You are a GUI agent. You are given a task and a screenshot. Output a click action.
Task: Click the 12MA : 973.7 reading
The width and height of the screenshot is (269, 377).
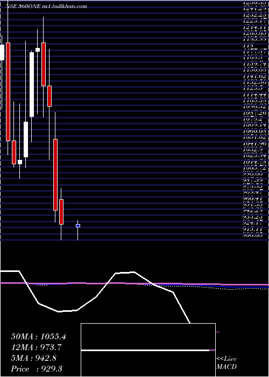(36, 347)
